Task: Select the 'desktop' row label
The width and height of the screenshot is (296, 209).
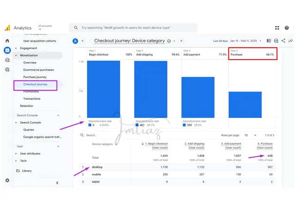Action: click(97, 167)
